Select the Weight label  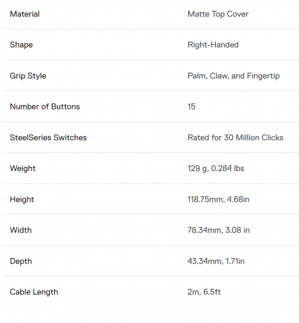click(23, 169)
